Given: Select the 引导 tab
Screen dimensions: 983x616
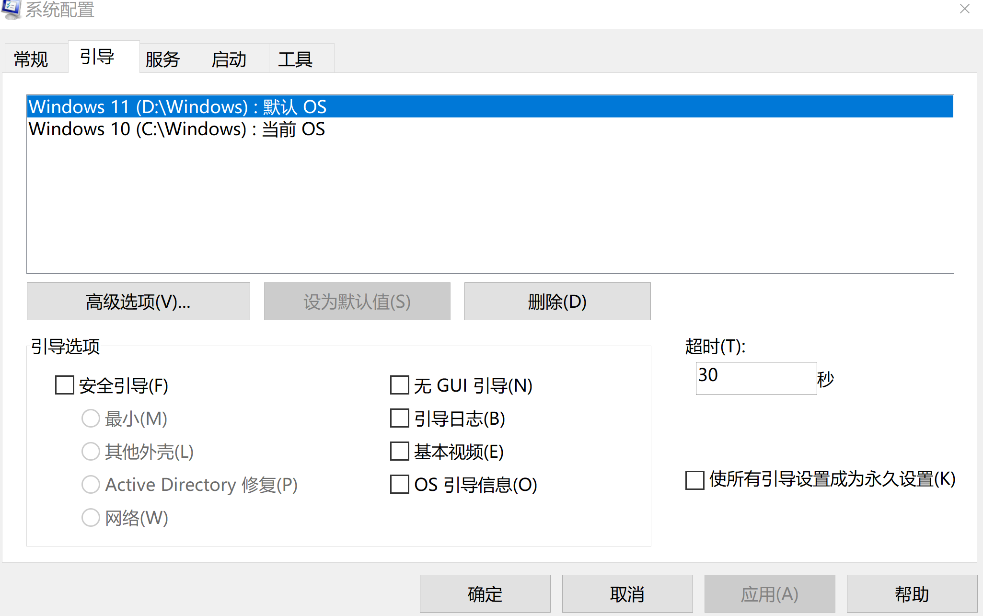Looking at the screenshot, I should [x=104, y=57].
